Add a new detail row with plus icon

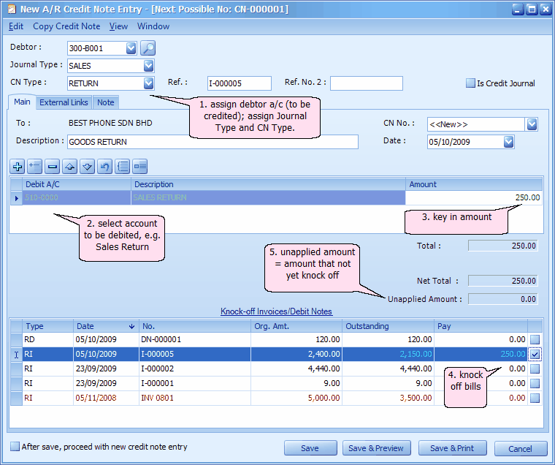18,166
